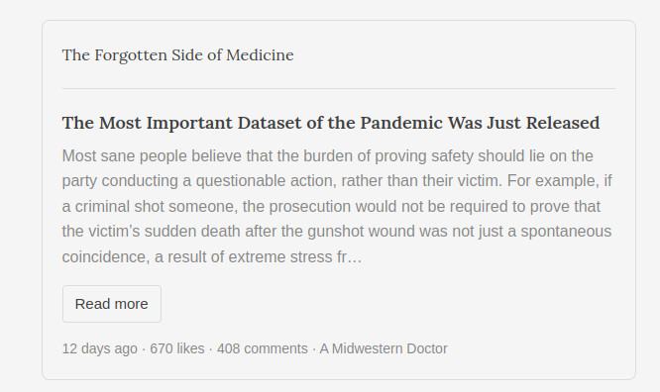This screenshot has width=660, height=392.
Task: Click the word 'Forgotten' in the publication name
Action: coord(131,55)
